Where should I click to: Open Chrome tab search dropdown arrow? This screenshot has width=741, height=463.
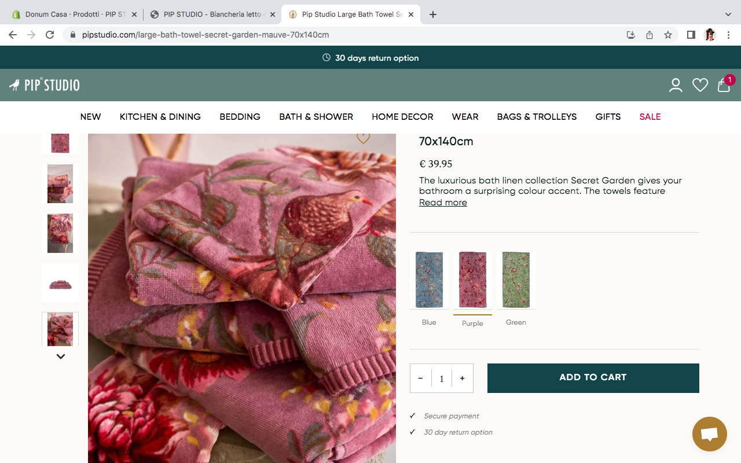(728, 14)
